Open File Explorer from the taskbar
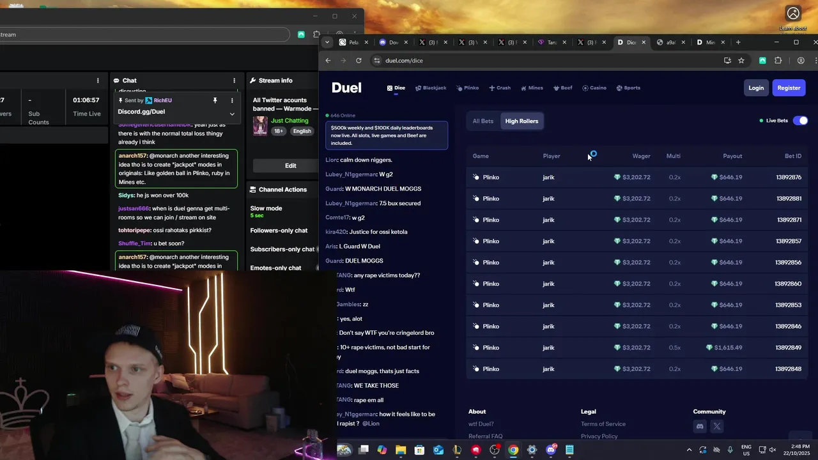 (401, 450)
